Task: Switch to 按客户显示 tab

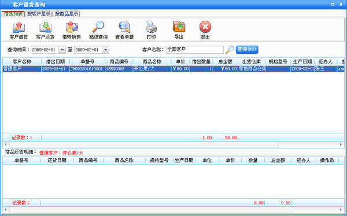Action: [x=39, y=14]
